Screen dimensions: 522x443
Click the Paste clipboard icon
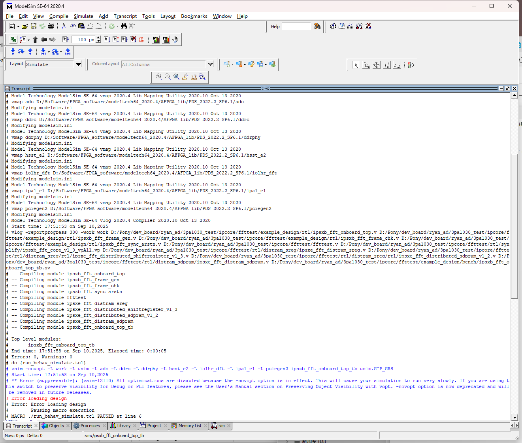tap(81, 26)
